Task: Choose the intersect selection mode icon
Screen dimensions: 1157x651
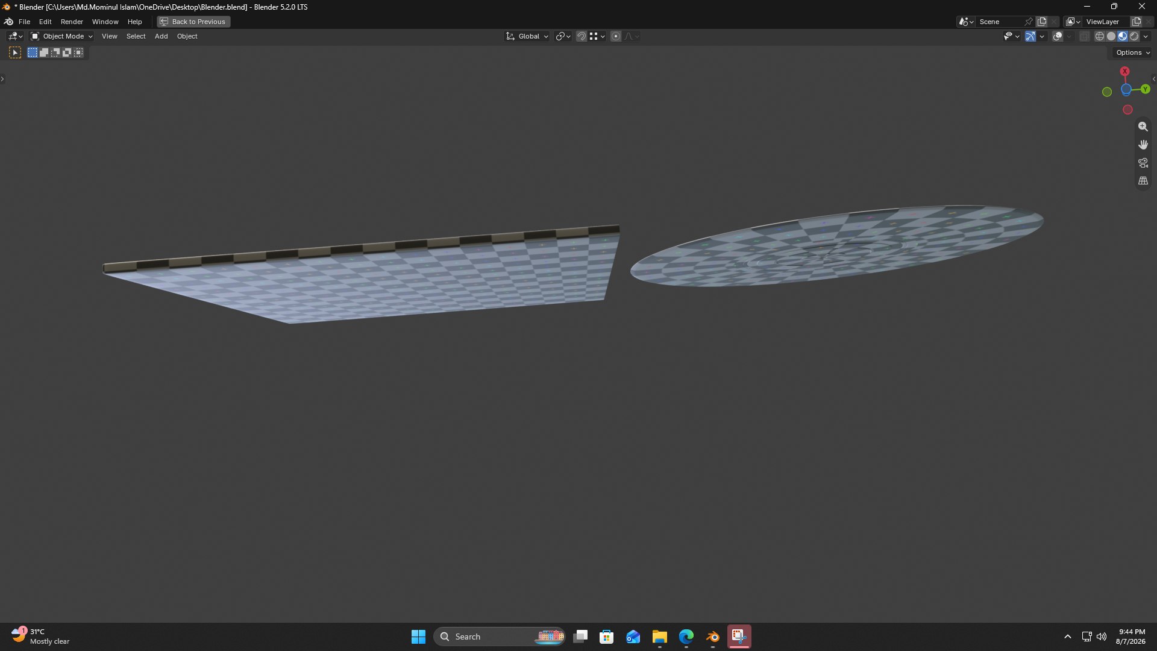Action: 78,52
